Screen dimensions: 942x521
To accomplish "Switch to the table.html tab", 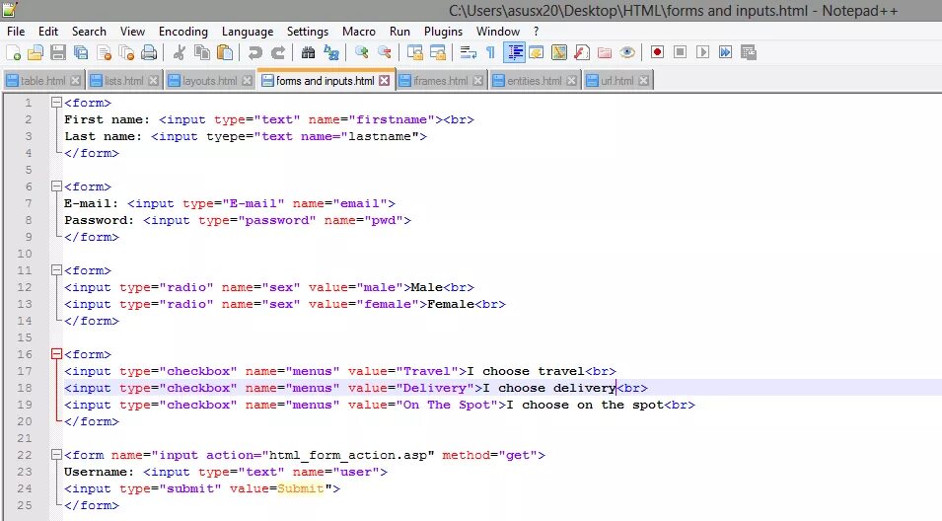I will (42, 81).
